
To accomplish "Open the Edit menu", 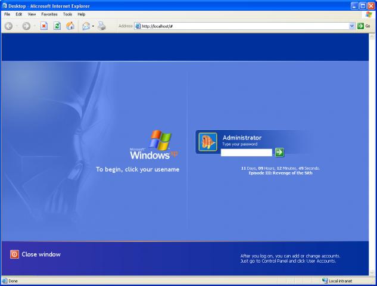I will tap(18, 14).
